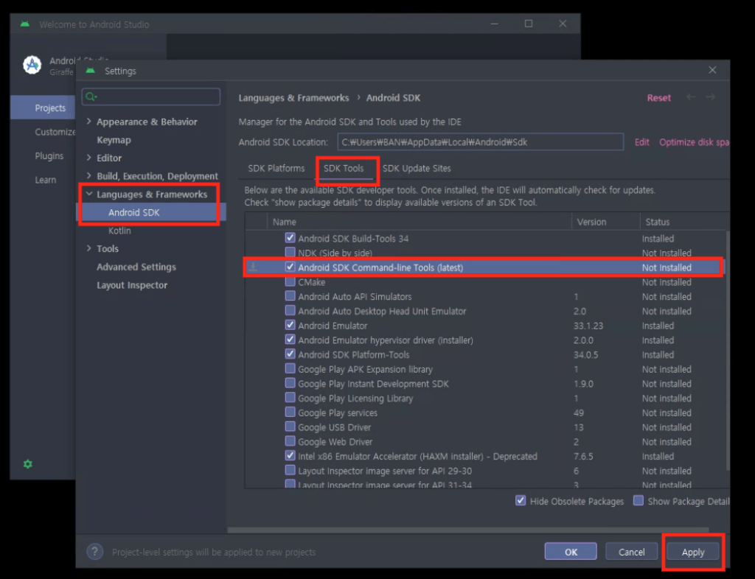Expand Appearance & Behavior section
755x579 pixels.
coord(89,122)
